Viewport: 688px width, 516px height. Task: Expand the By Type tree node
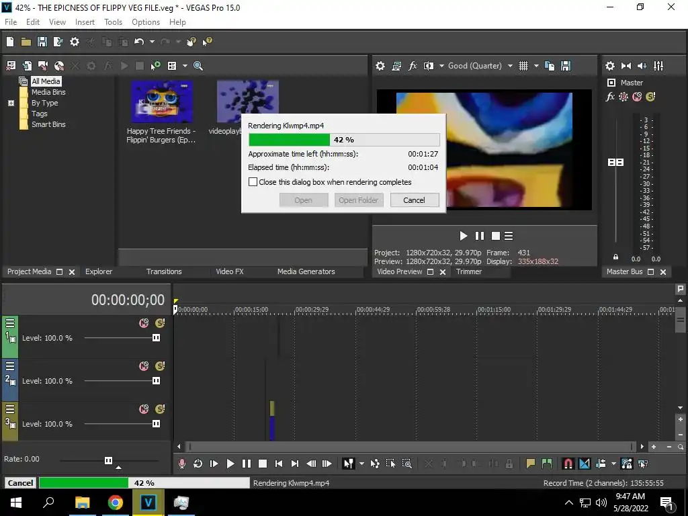[x=11, y=103]
